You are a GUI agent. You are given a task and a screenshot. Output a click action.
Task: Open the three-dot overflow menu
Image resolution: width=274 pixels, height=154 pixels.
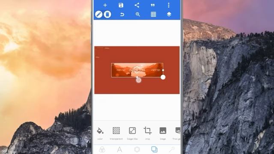(169, 5)
